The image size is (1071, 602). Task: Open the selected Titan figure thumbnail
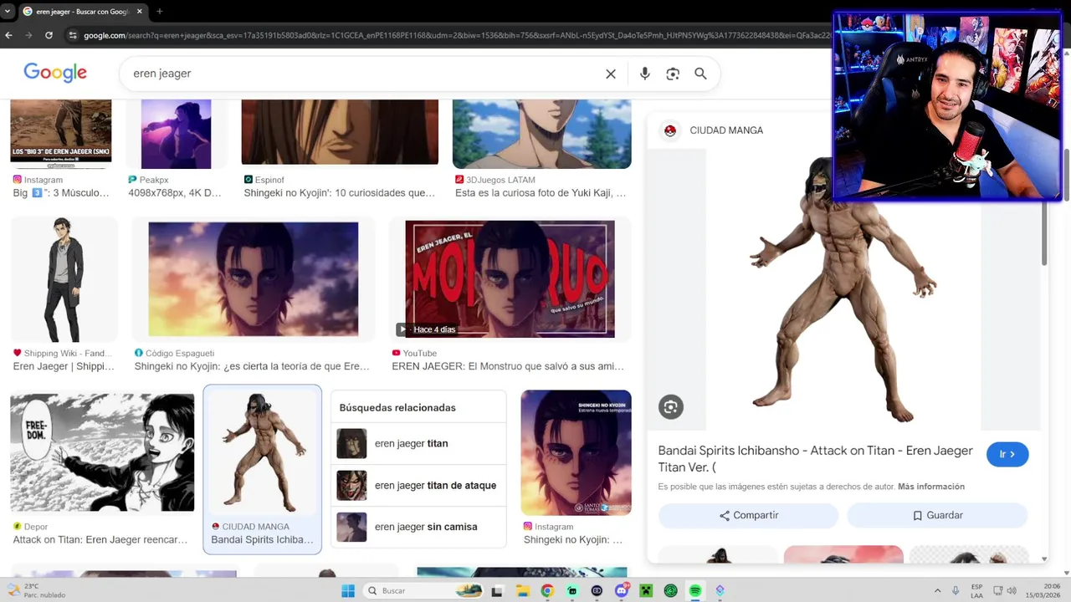pyautogui.click(x=262, y=453)
